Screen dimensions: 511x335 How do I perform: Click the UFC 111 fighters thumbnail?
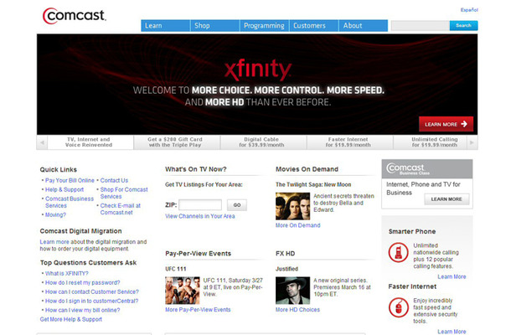pyautogui.click(x=183, y=291)
